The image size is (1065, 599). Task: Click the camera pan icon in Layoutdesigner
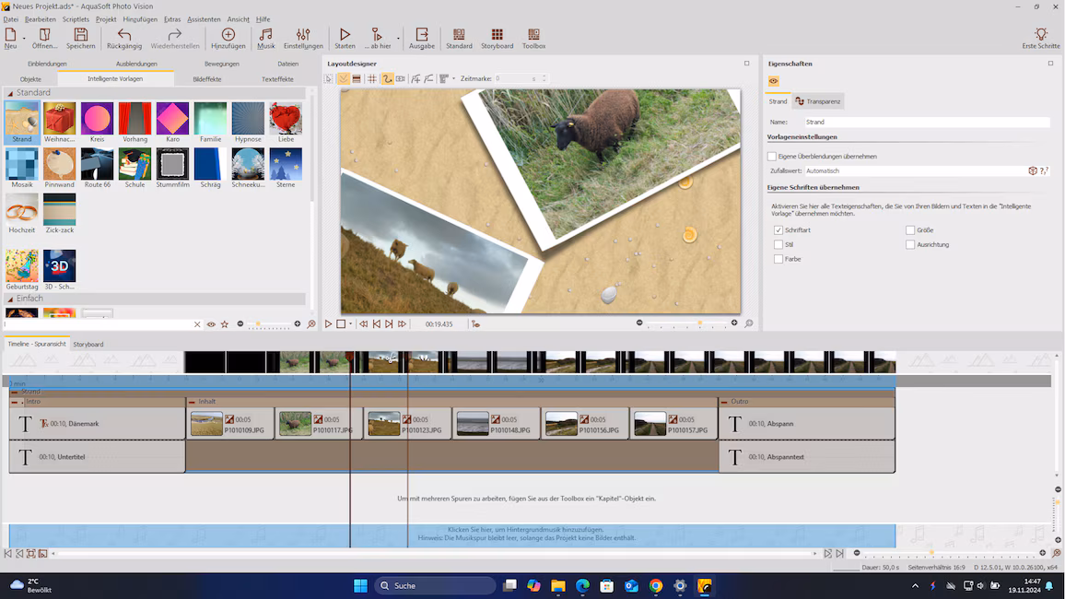pos(400,78)
